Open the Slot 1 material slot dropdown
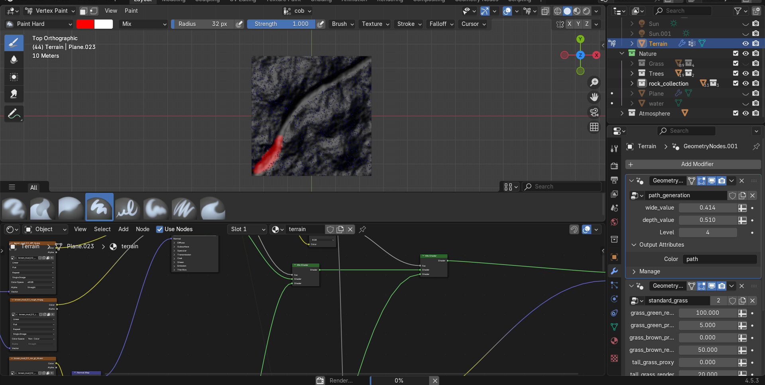Viewport: 765px width, 385px height. (x=247, y=229)
